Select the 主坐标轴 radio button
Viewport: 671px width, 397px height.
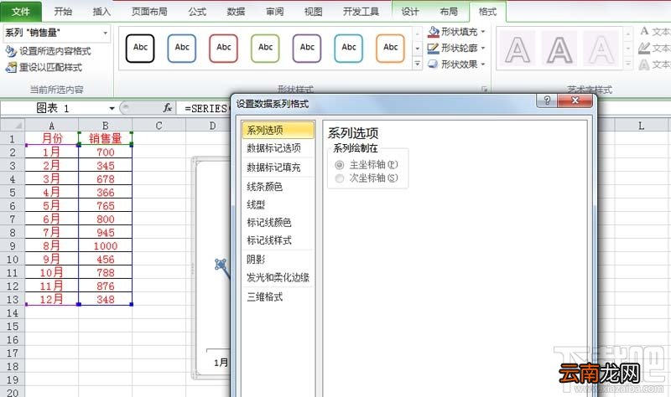[340, 165]
